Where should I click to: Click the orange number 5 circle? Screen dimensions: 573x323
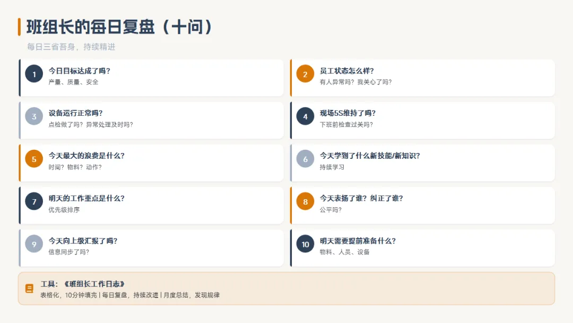[34, 159]
